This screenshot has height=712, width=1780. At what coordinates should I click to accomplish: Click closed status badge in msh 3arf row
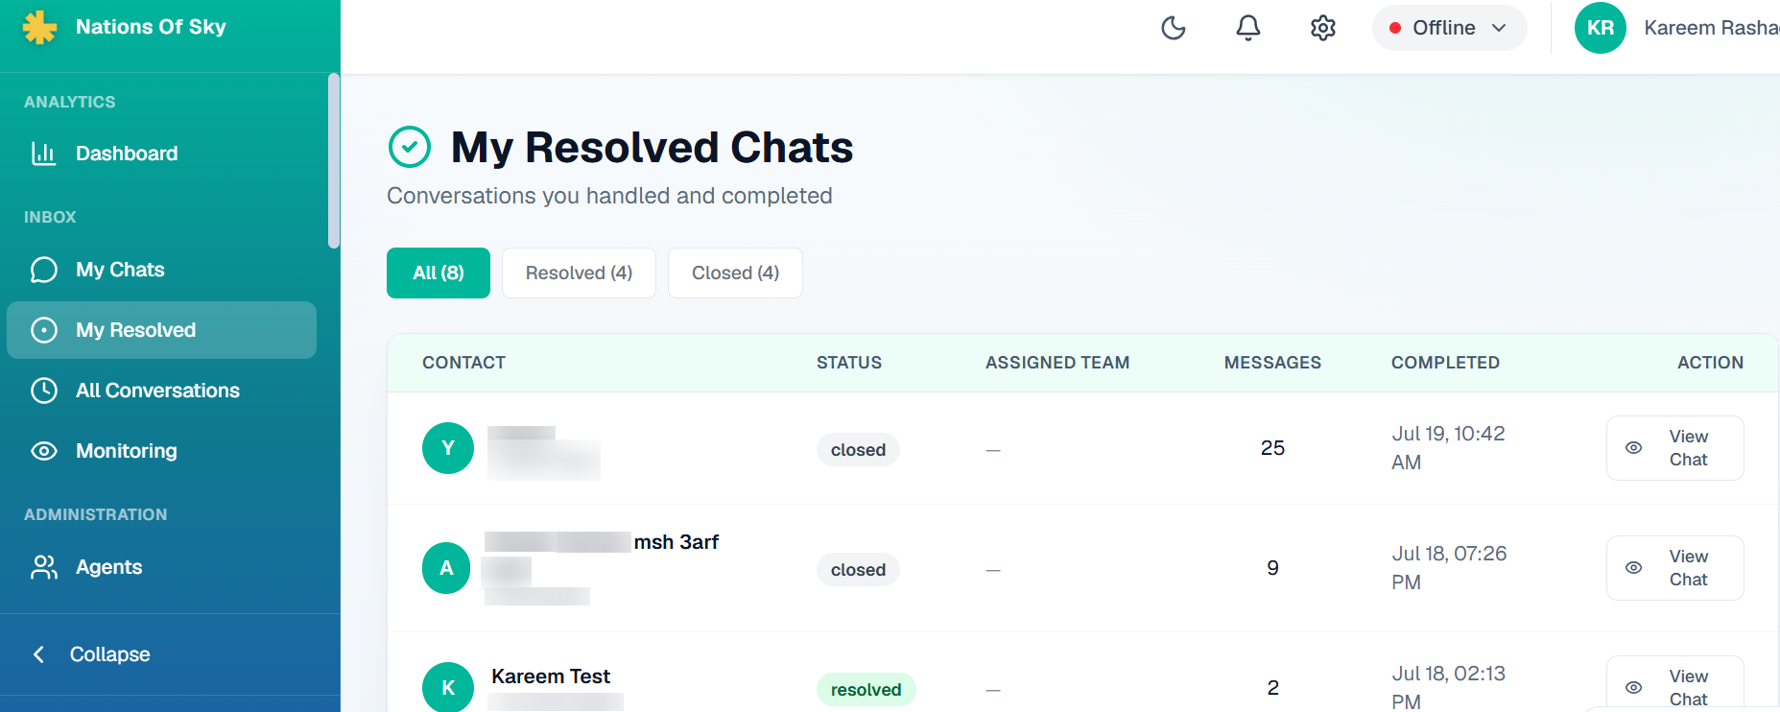(x=858, y=570)
